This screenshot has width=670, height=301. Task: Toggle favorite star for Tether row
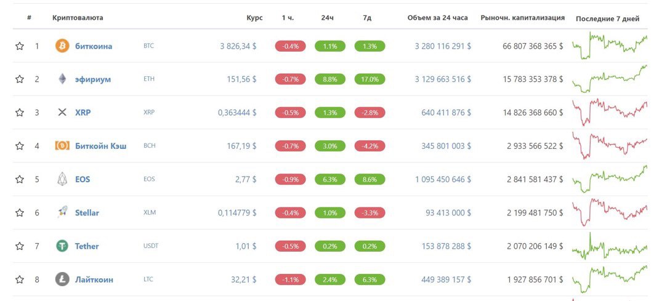point(20,246)
